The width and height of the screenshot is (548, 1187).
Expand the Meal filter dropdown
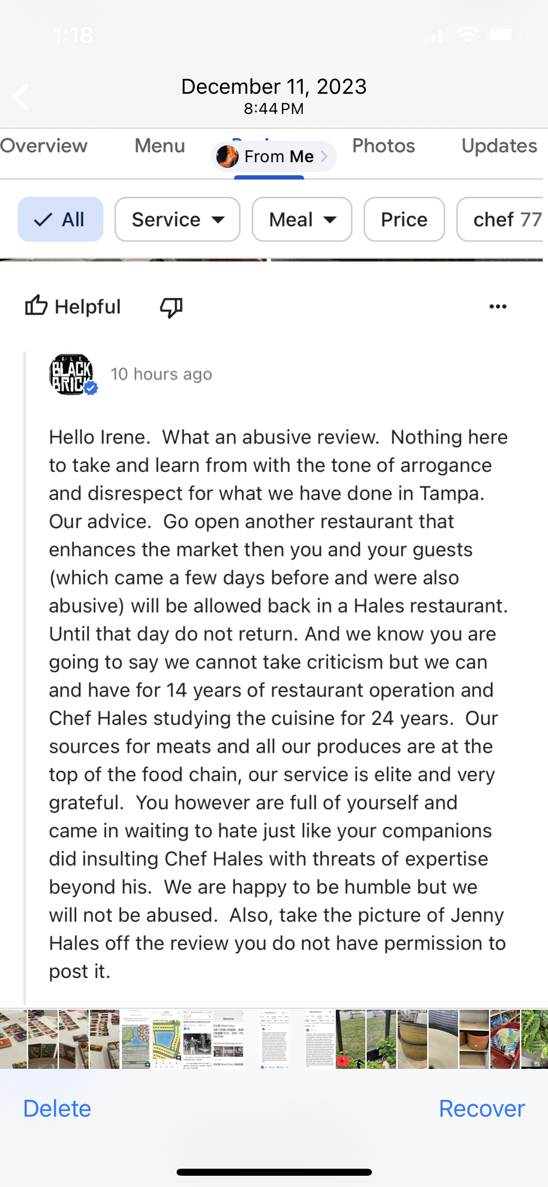[302, 219]
